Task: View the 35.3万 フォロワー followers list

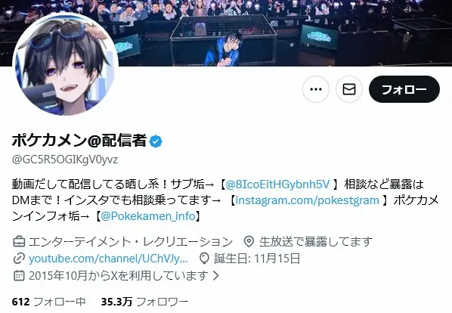Action: tap(144, 302)
